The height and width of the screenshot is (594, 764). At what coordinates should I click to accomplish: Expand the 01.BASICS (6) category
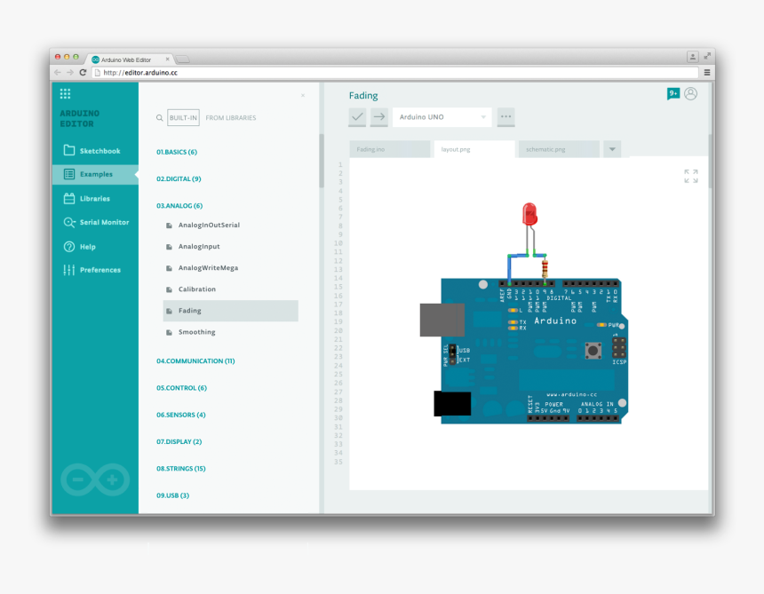[x=177, y=152]
